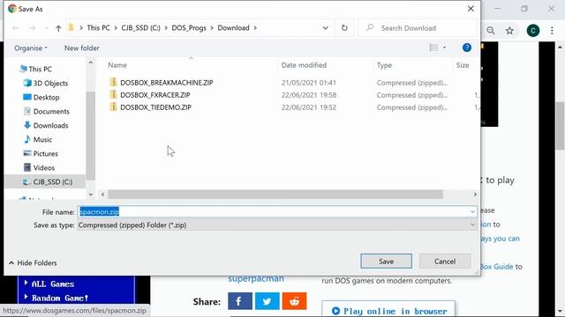Click DOSBOX_TIEDEMO.ZIP zip folder icon
This screenshot has width=565, height=317.
[x=113, y=107]
